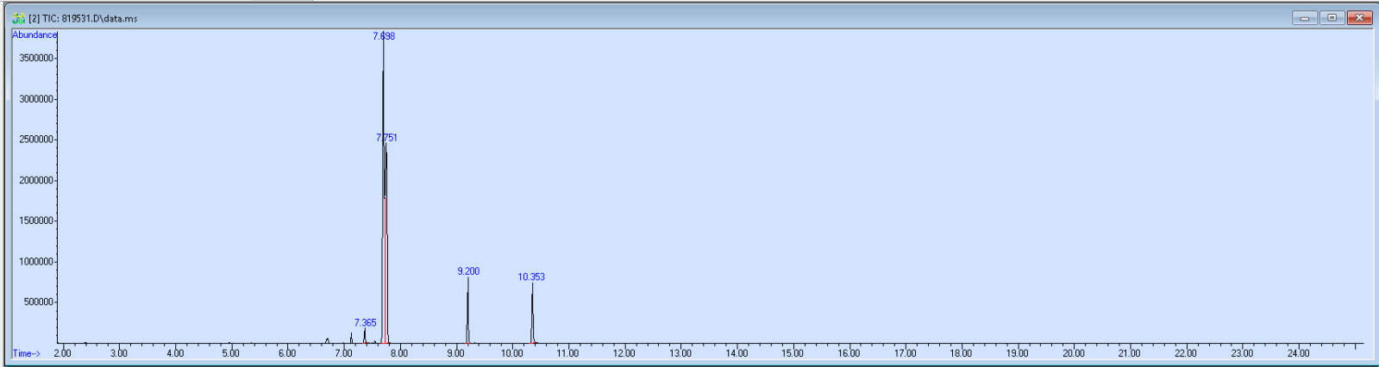Maximize the TIC chromatogram window
The width and height of the screenshot is (1379, 367).
click(1332, 18)
